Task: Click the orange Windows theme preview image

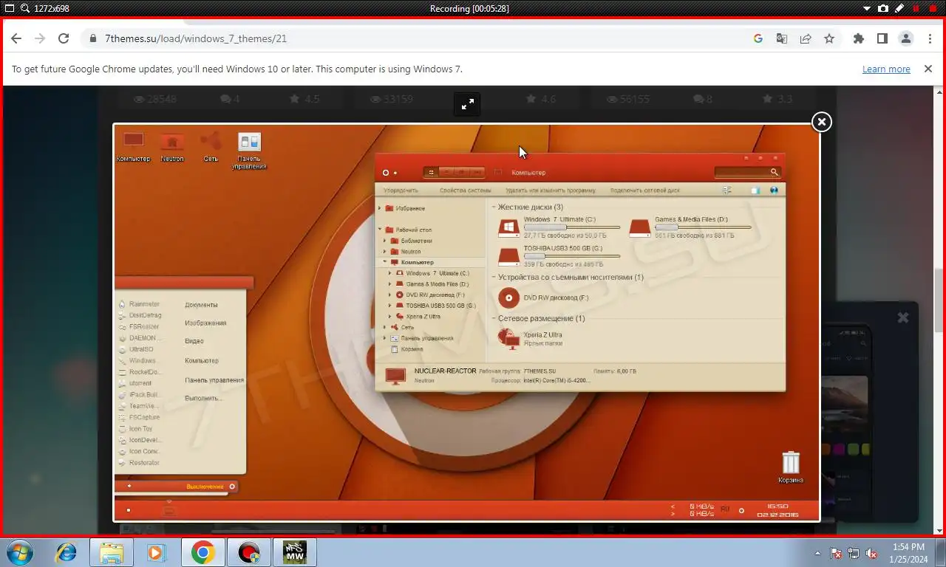Action: (466, 323)
